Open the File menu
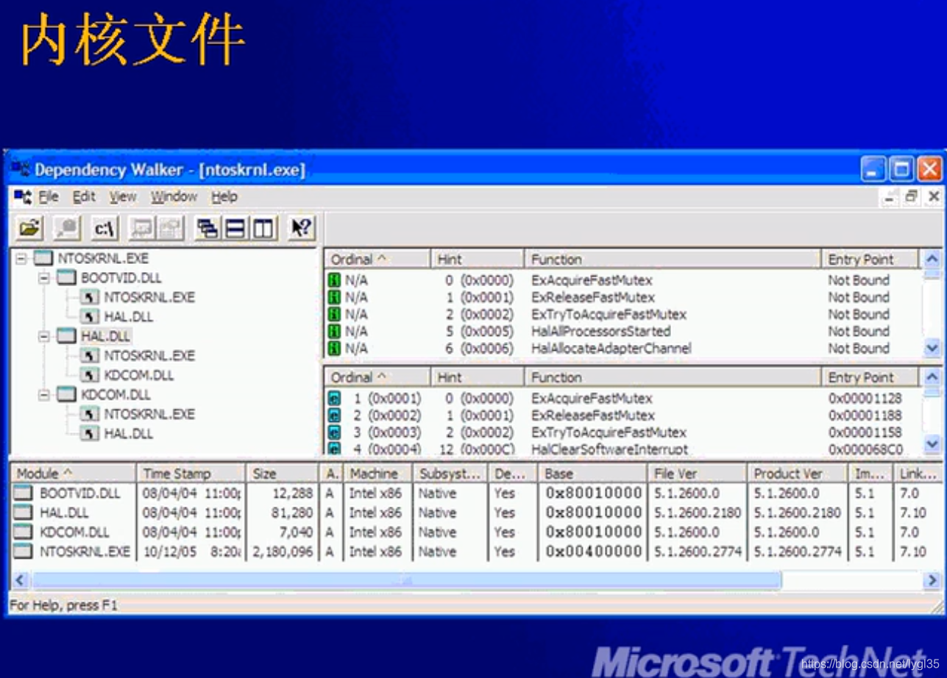The image size is (947, 678). pyautogui.click(x=49, y=196)
